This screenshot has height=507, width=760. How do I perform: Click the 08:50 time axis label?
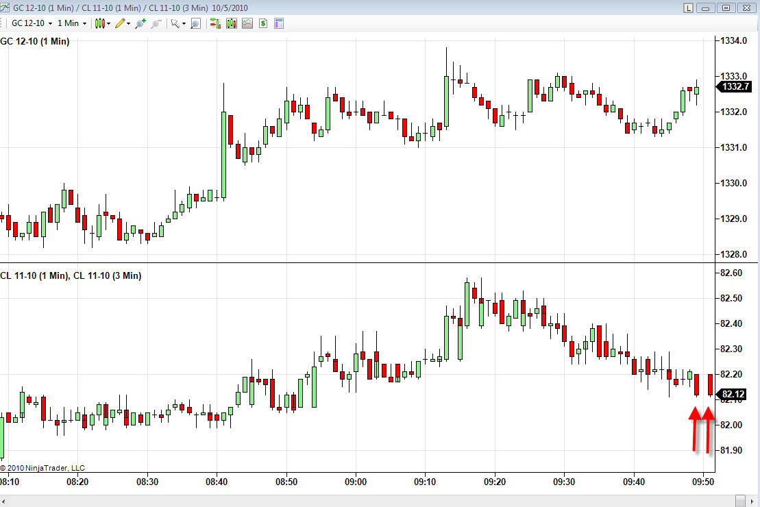click(x=286, y=482)
